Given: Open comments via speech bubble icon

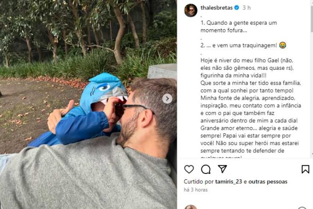Looking at the screenshot, I should click(206, 169).
